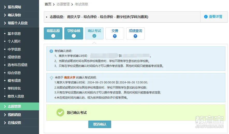
Task: Click the 查看详情 link
Action: (216, 17)
